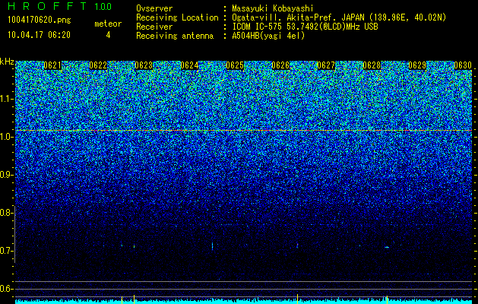The image size is (478, 304).
Task: Click the meteor echo under 0625 at 0.7 kHz
Action: click(213, 246)
